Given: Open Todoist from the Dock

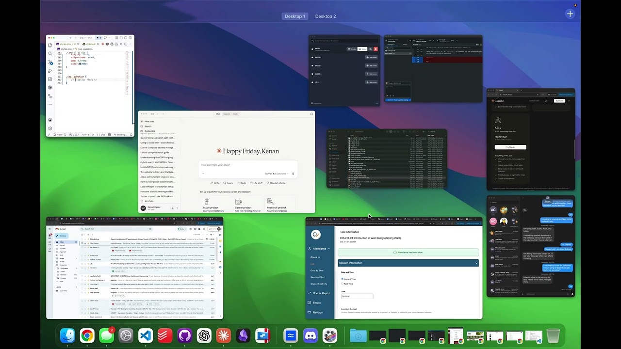Looking at the screenshot, I should coord(165,335).
